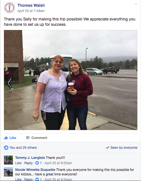
Task: Show who liked: You and 25 others
Action: (x=23, y=148)
